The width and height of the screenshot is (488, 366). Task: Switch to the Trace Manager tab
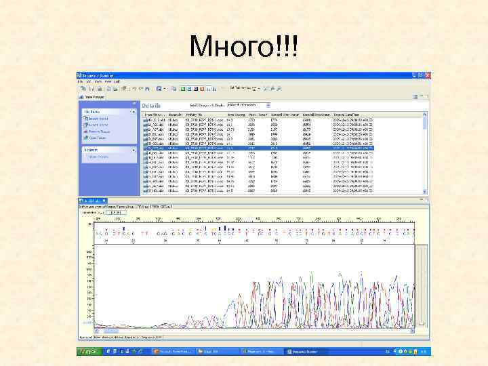pos(92,97)
